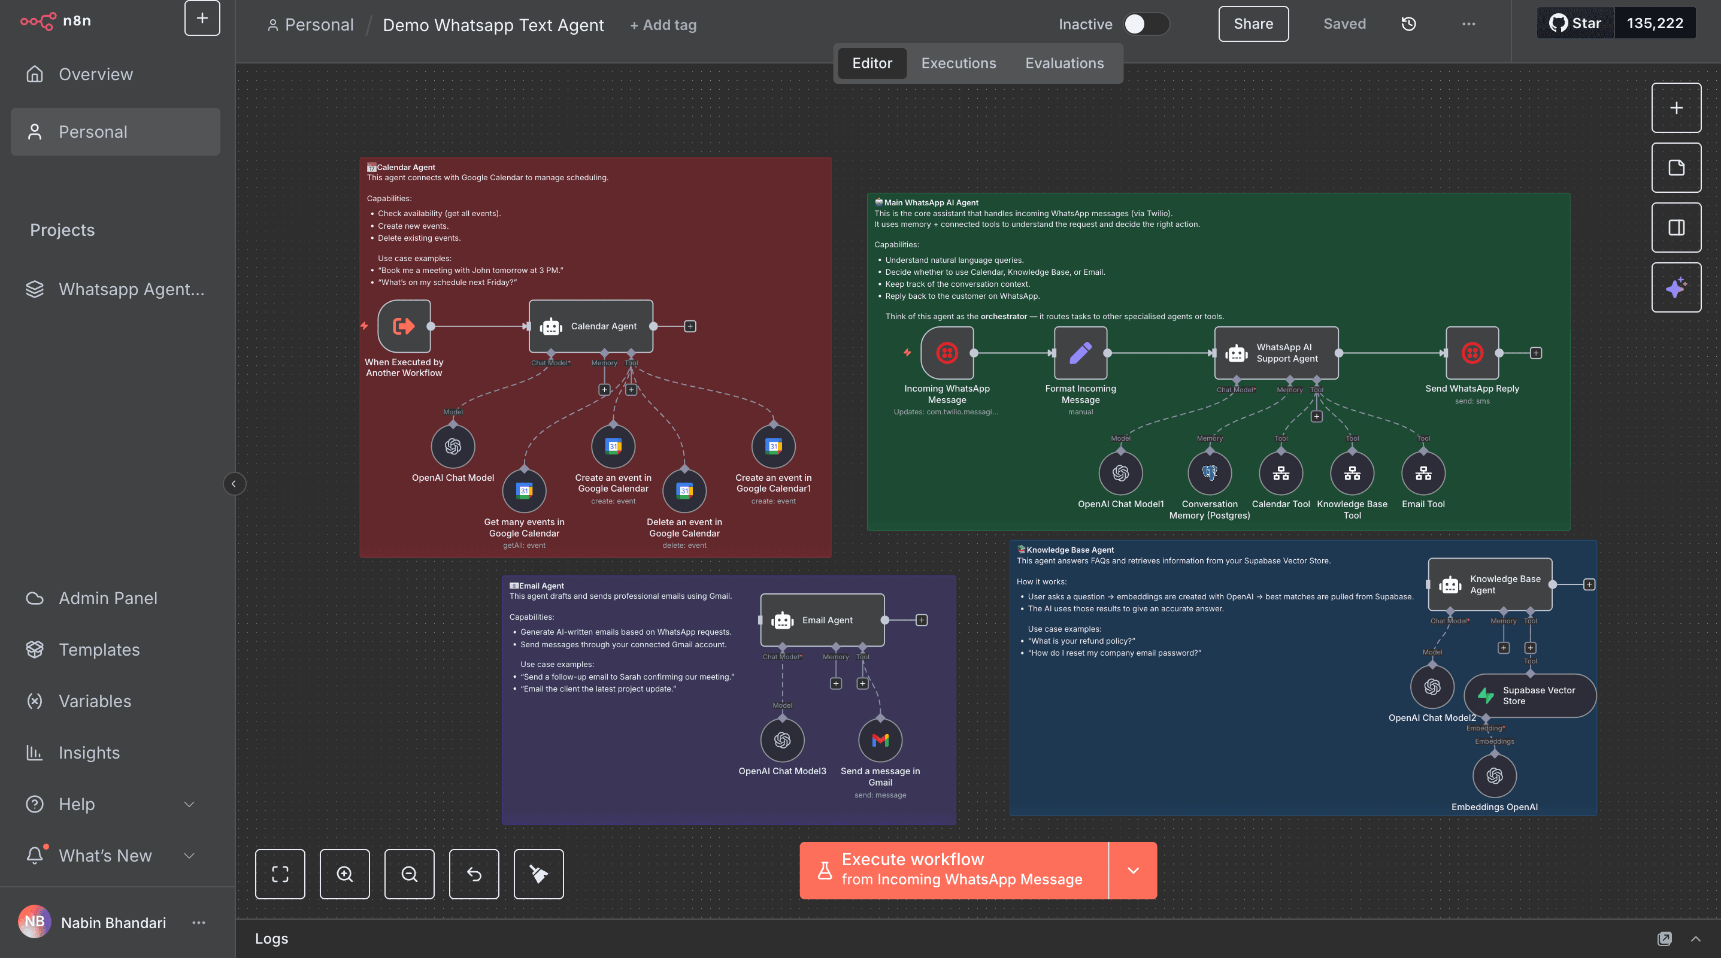Expand the Help menu
This screenshot has height=958, width=1721.
click(115, 804)
